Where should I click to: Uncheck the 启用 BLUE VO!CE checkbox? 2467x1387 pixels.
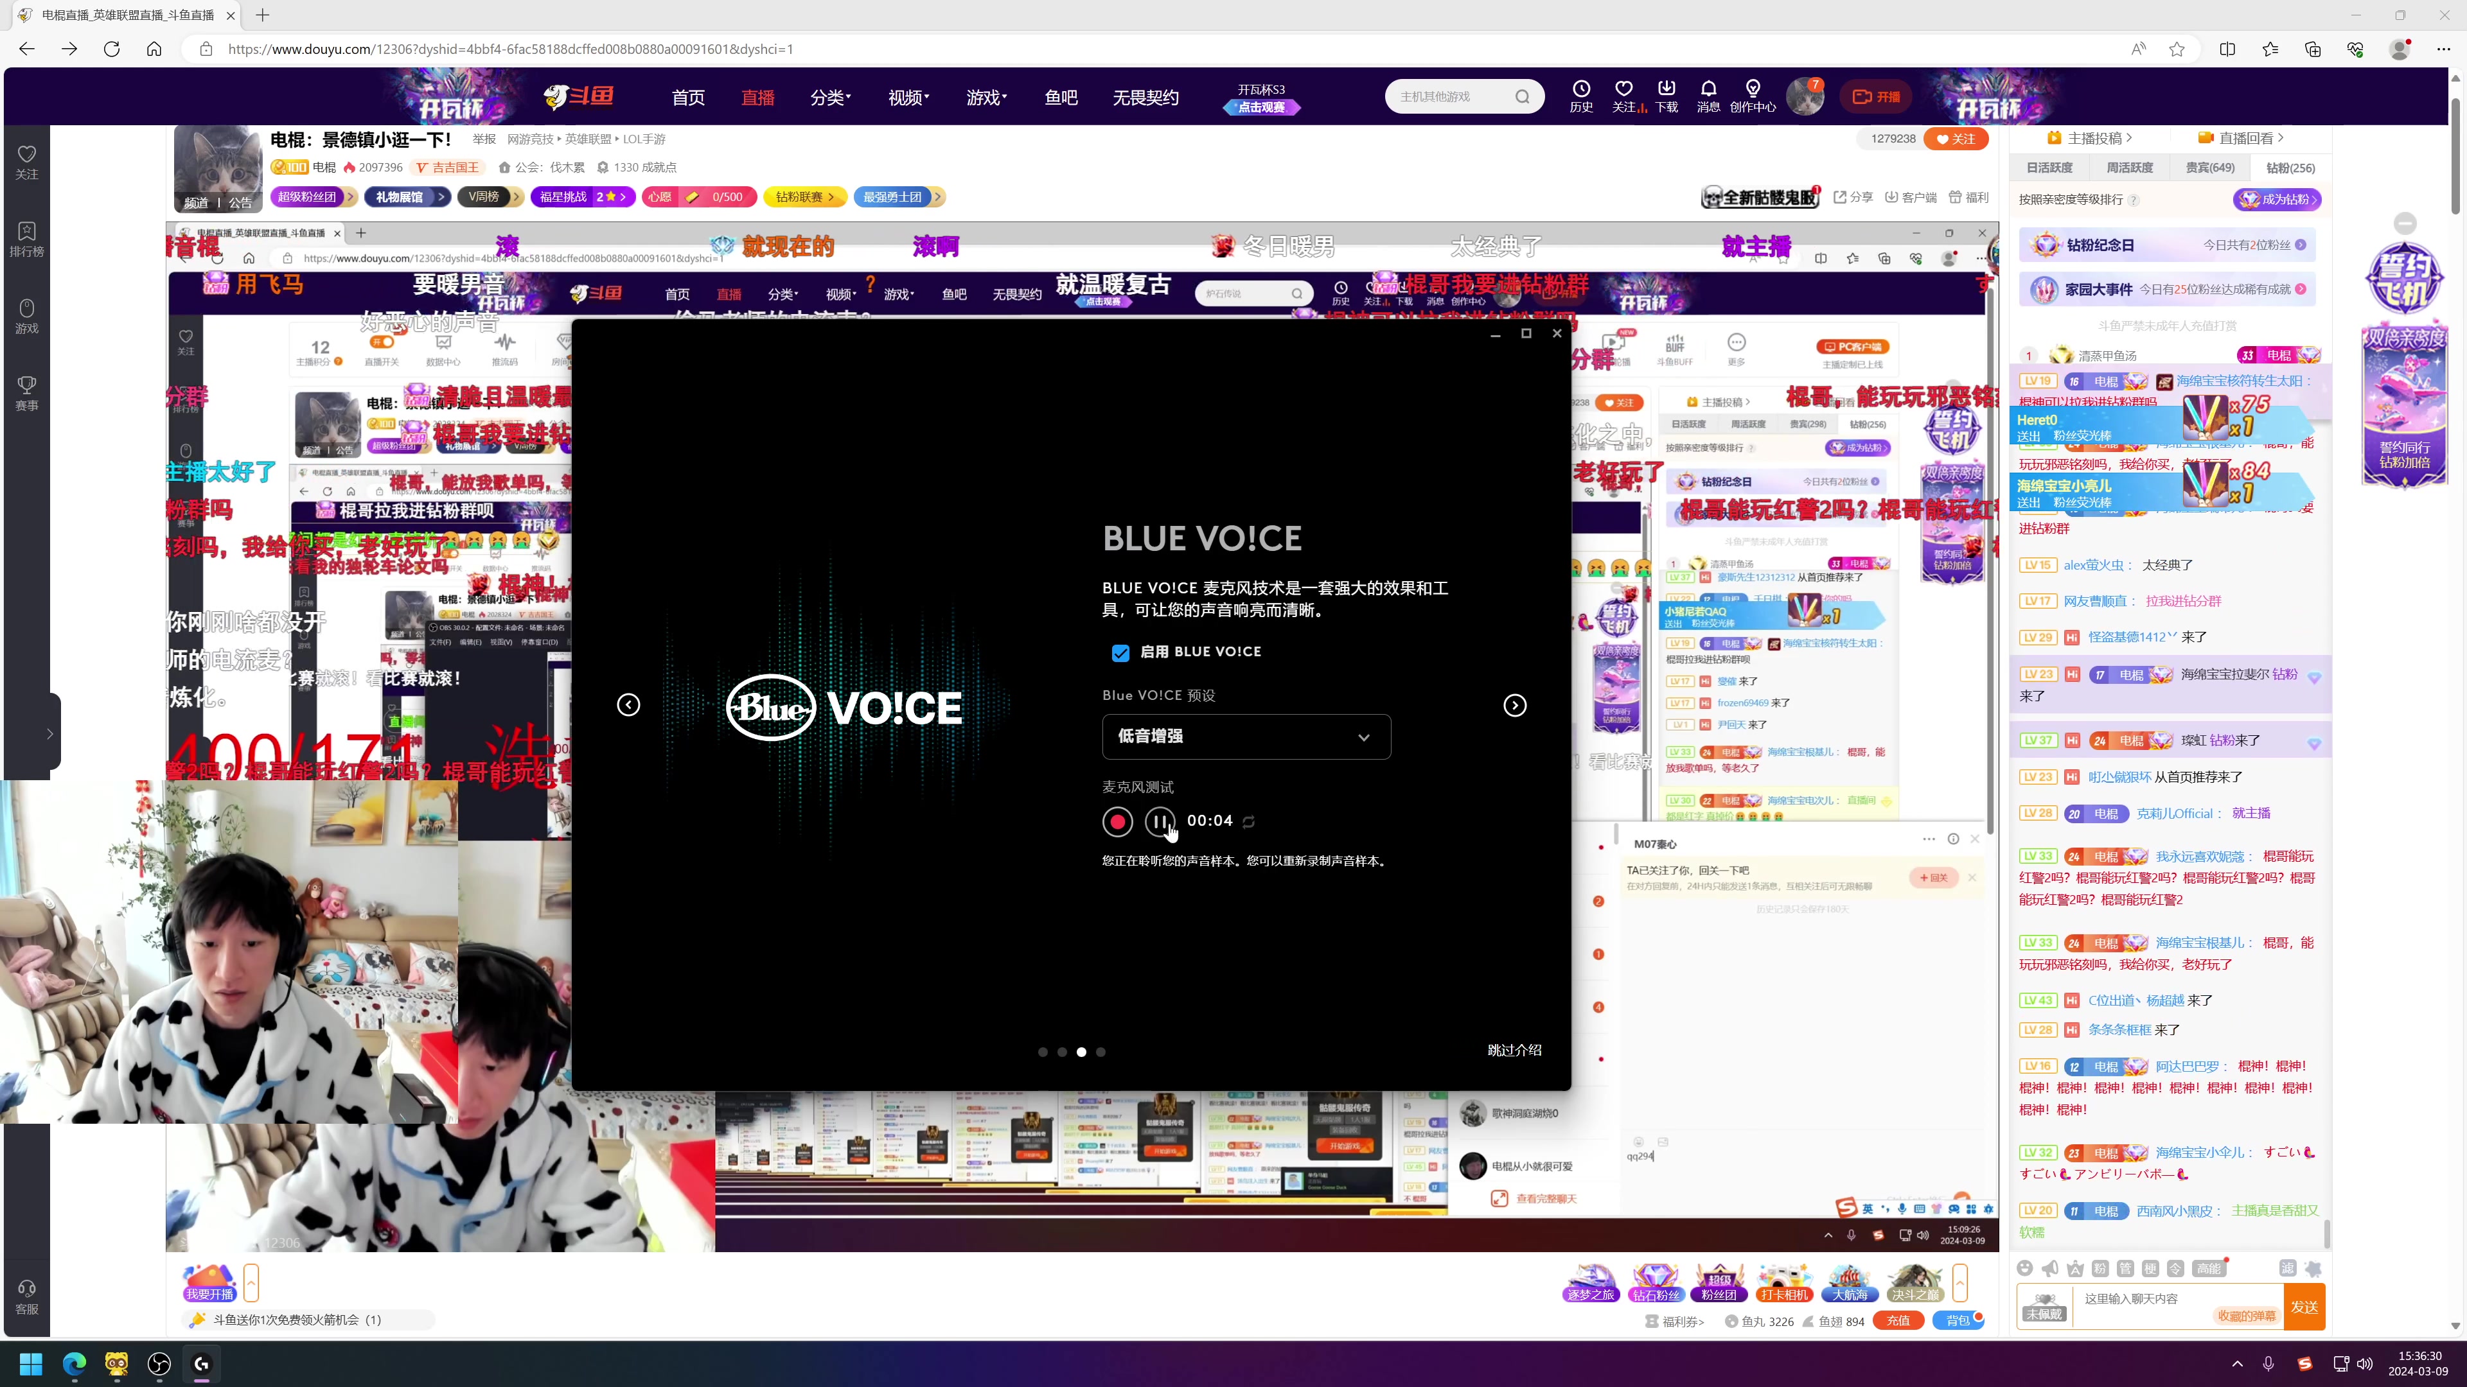[x=1120, y=653]
